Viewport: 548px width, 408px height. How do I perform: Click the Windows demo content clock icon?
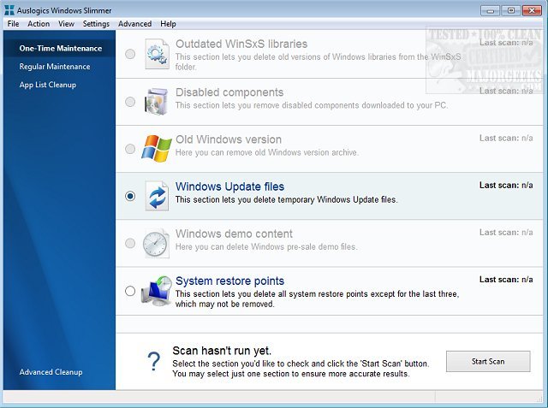coord(156,243)
